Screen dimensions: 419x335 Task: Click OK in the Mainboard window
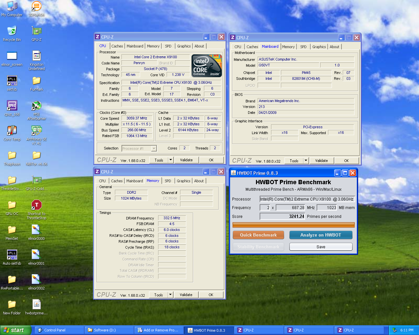coord(346,161)
